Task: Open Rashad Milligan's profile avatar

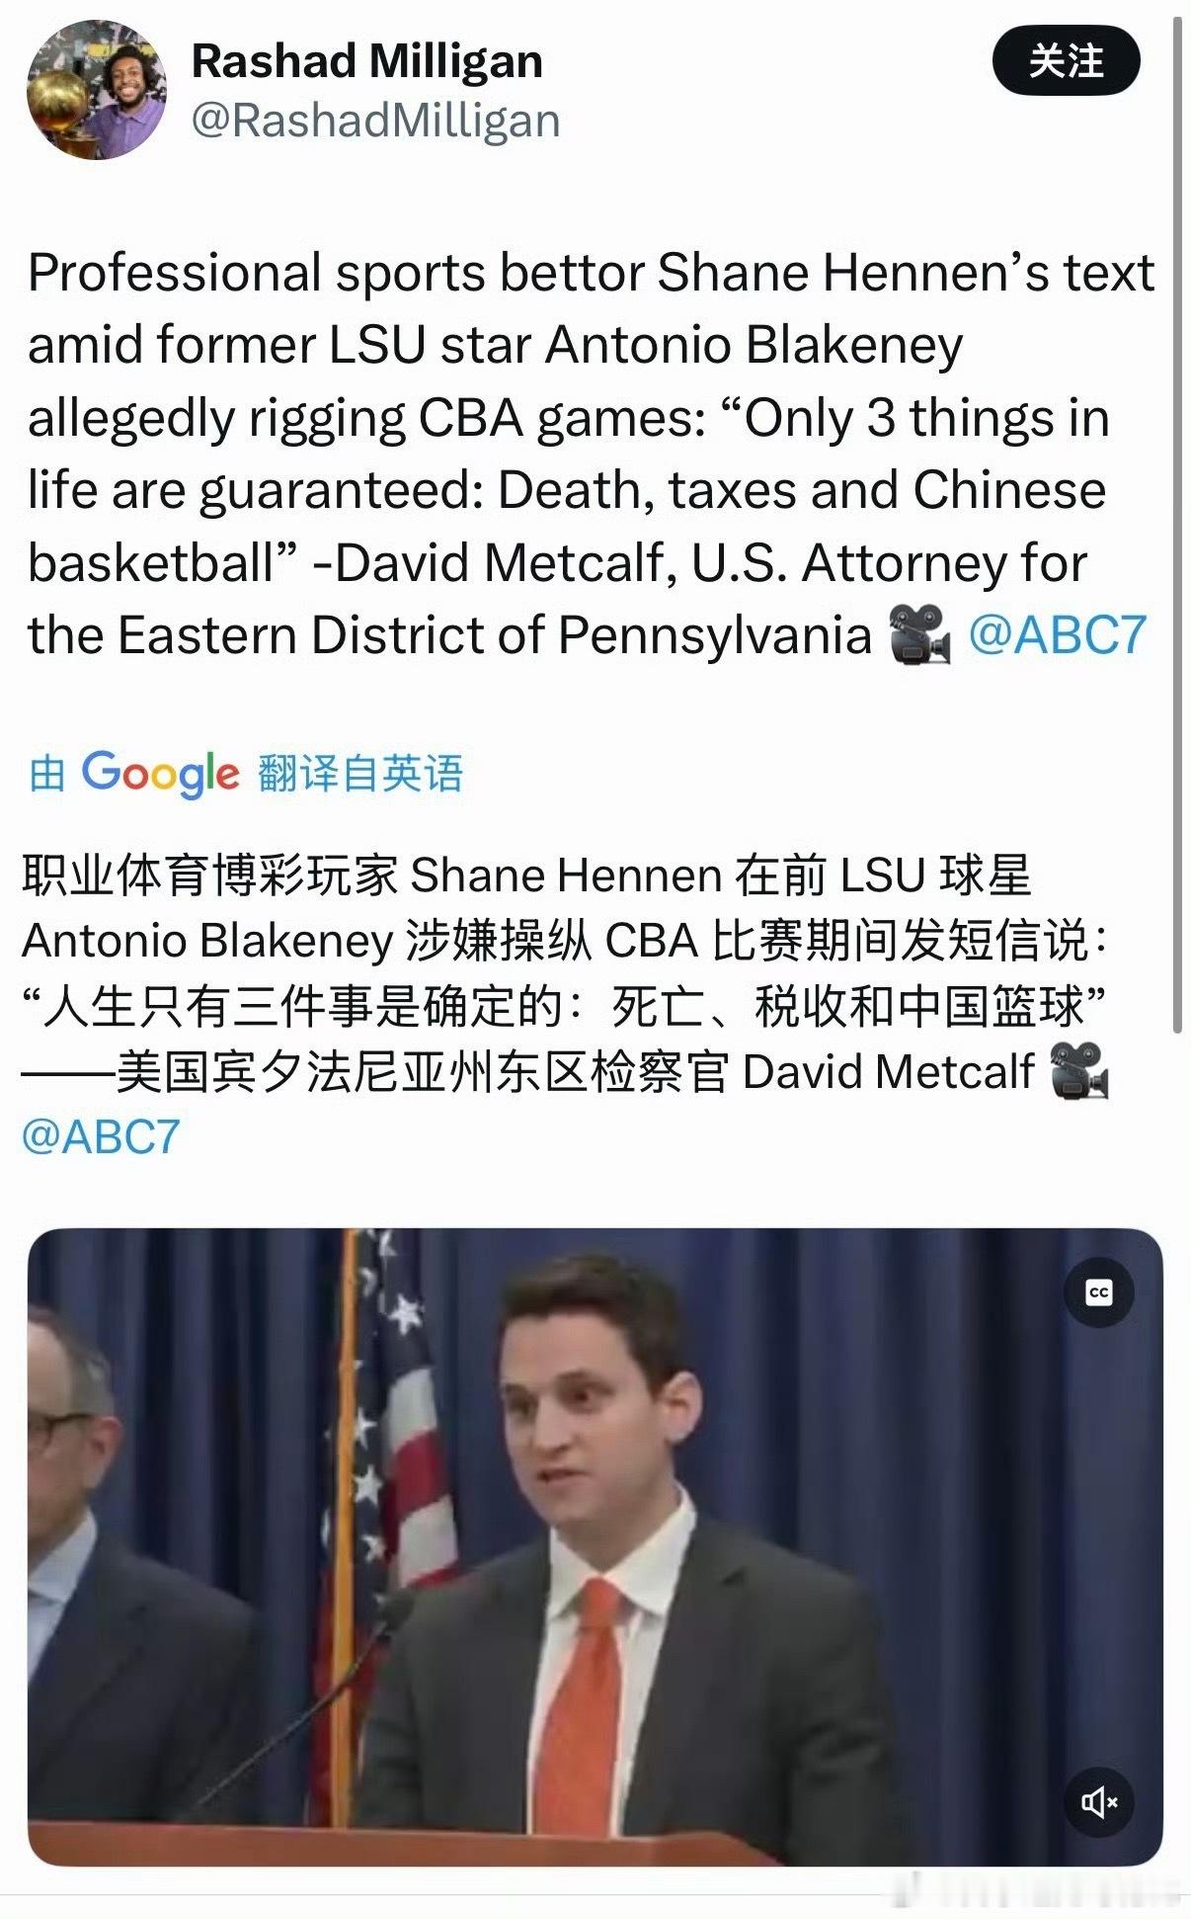Action: [x=97, y=90]
